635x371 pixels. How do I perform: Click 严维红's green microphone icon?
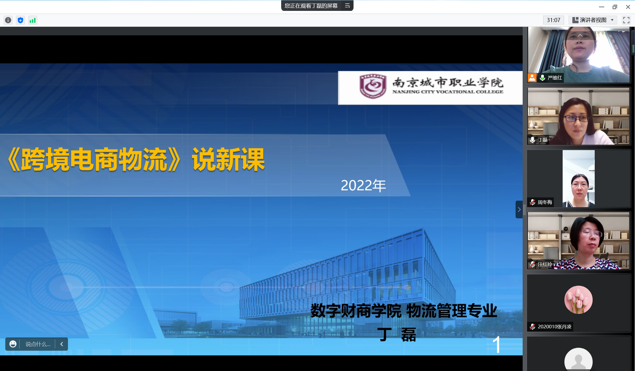(542, 78)
